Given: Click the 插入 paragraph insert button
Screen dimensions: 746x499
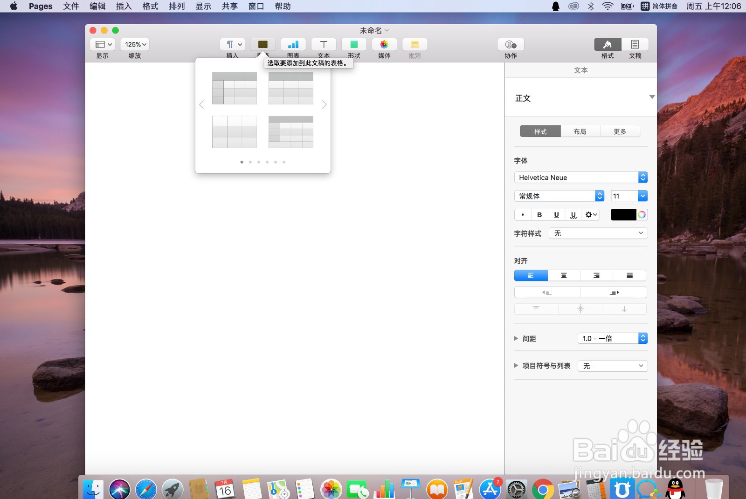Looking at the screenshot, I should [232, 44].
